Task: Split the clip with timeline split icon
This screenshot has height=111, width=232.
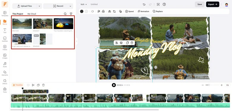Action: 28,85
